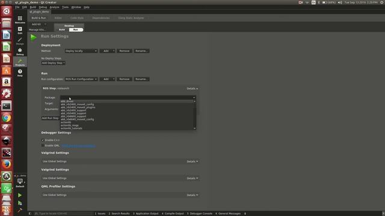
Task: Start debugging with the play-bug icon
Action: [20, 203]
